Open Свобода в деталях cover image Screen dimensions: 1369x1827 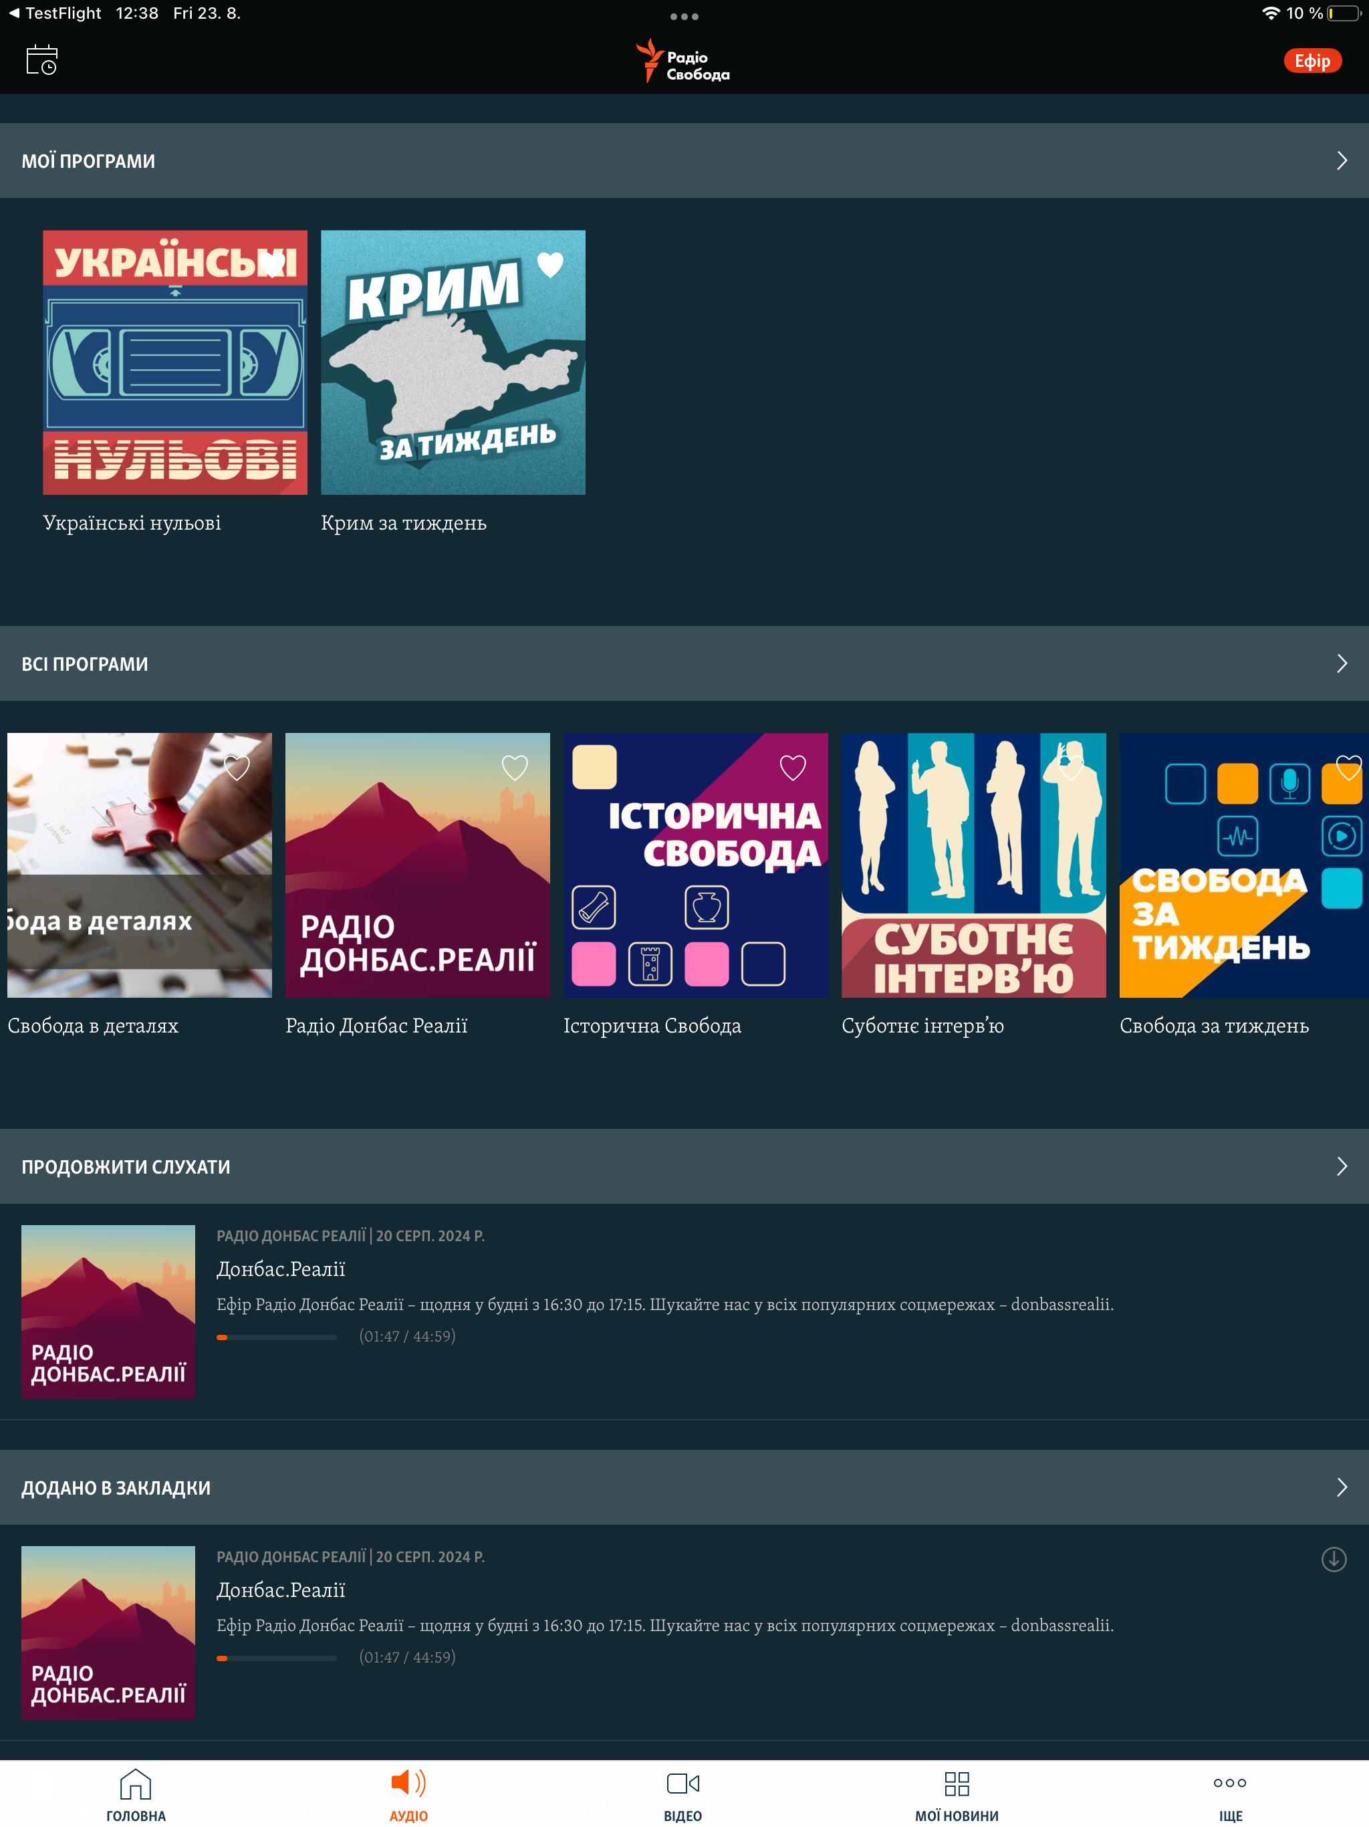pos(140,865)
